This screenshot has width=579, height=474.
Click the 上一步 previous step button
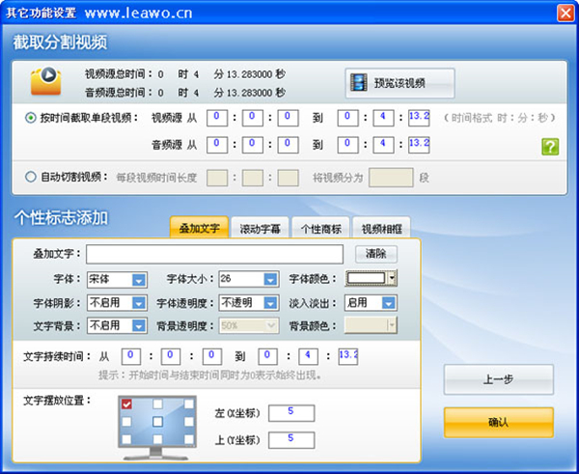(499, 379)
